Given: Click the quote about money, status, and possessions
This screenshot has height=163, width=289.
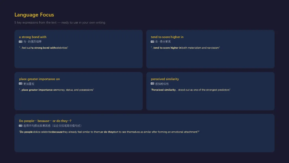Looking at the screenshot, I should 56,90.
